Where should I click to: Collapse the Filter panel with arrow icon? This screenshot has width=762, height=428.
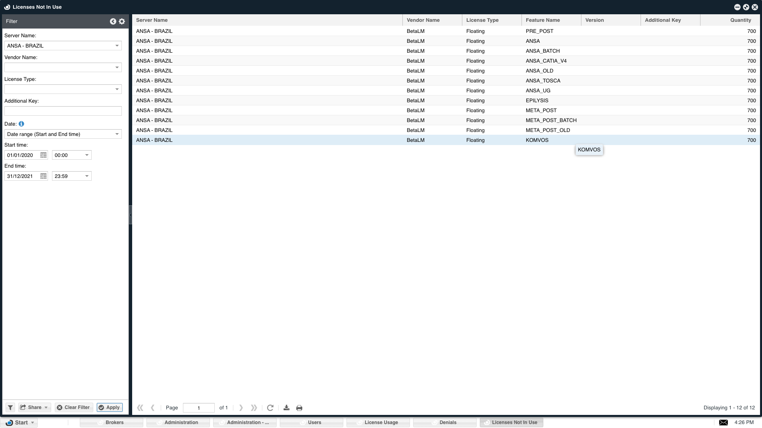click(113, 21)
